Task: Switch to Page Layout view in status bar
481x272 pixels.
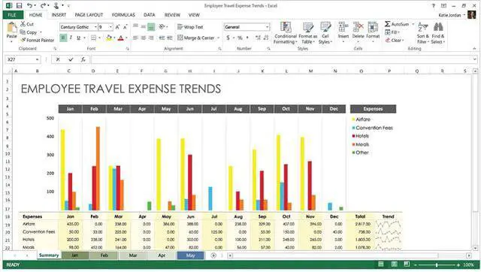Action: point(394,264)
